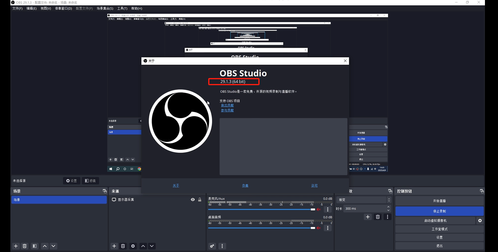Viewport: 498px width, 252px height.
Task: Open scene filters icon in the 场景 panel toolbar
Action: click(x=35, y=246)
